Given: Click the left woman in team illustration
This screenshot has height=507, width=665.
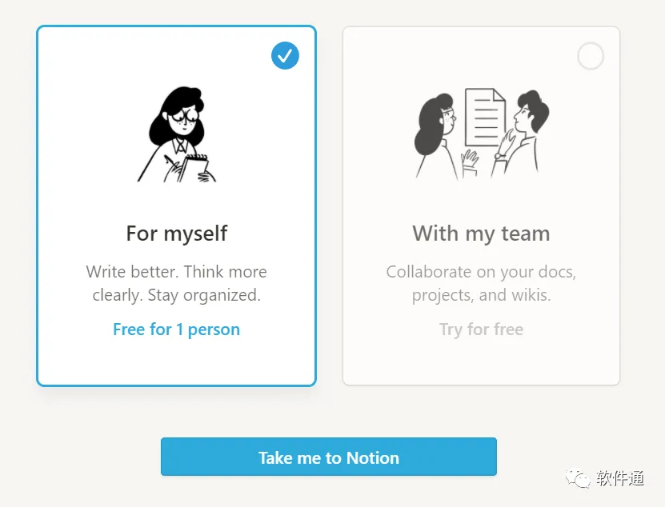Looking at the screenshot, I should pos(436,132).
